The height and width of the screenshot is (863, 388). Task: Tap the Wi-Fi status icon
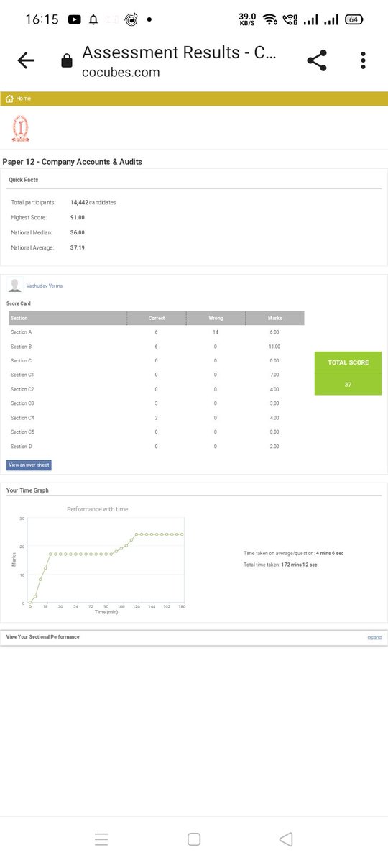pos(269,19)
